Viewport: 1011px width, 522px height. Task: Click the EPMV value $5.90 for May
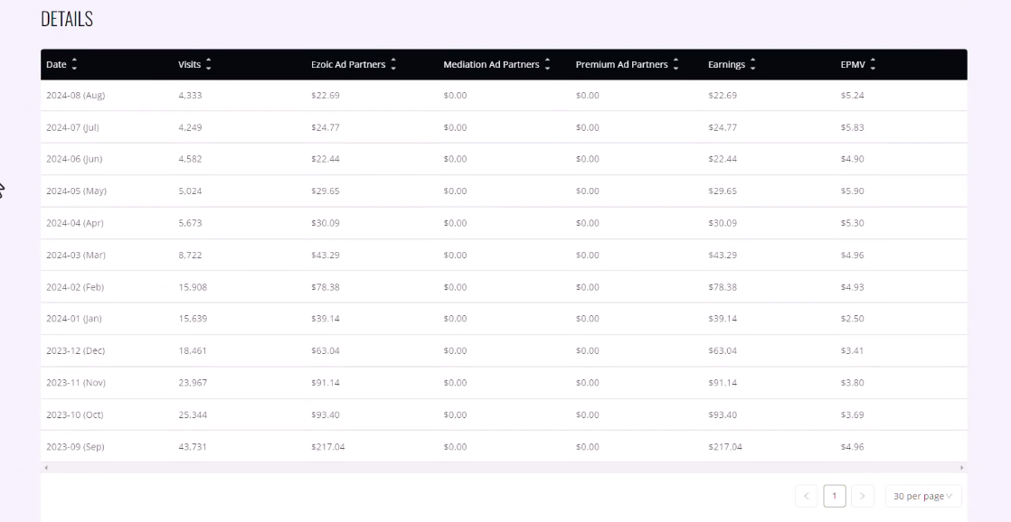[853, 191]
